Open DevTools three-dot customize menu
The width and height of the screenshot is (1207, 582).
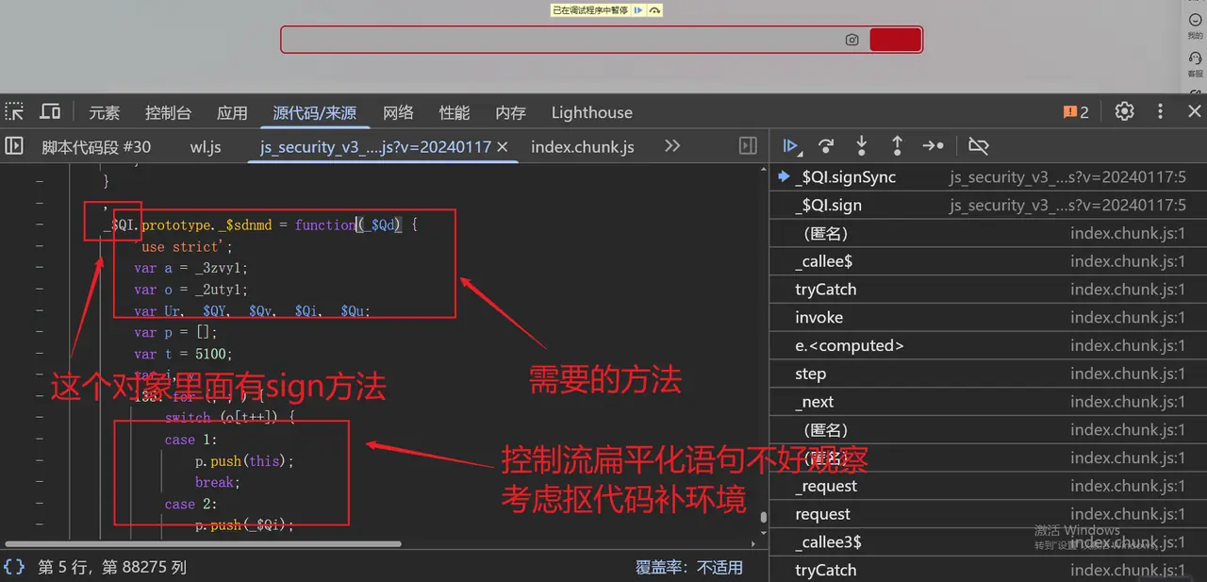coord(1161,112)
